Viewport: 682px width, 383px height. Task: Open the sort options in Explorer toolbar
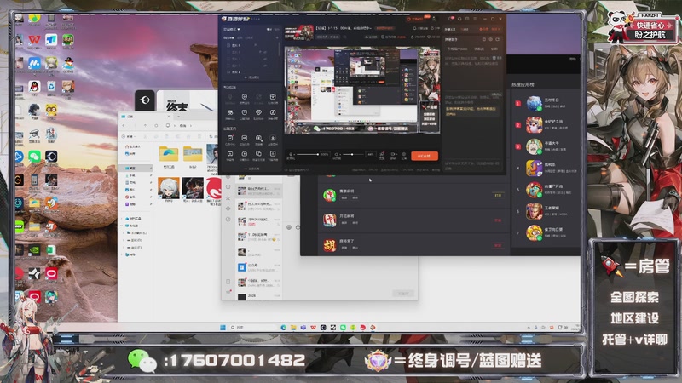(x=211, y=136)
